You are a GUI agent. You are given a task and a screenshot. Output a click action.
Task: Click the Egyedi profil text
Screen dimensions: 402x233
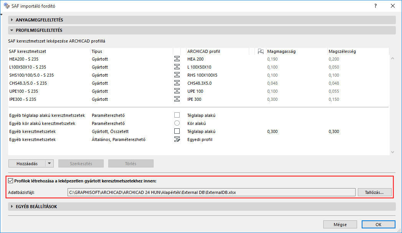tap(200, 139)
